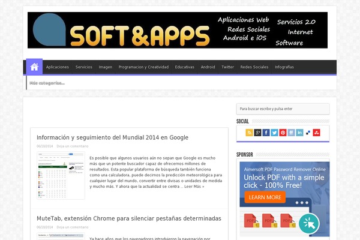Click the Mundial 2014 article thumbnail
The height and width of the screenshot is (240, 360).
[x=61, y=175]
